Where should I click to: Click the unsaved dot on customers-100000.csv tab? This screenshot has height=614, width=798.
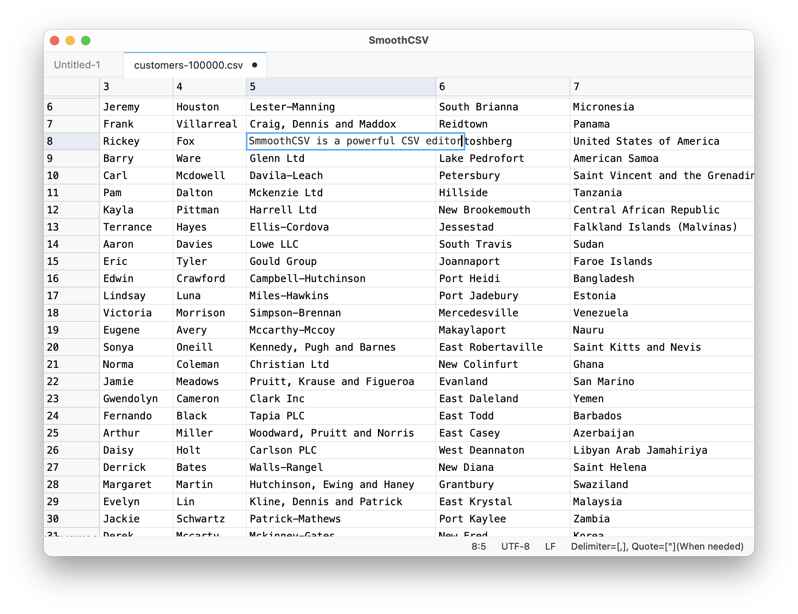254,65
